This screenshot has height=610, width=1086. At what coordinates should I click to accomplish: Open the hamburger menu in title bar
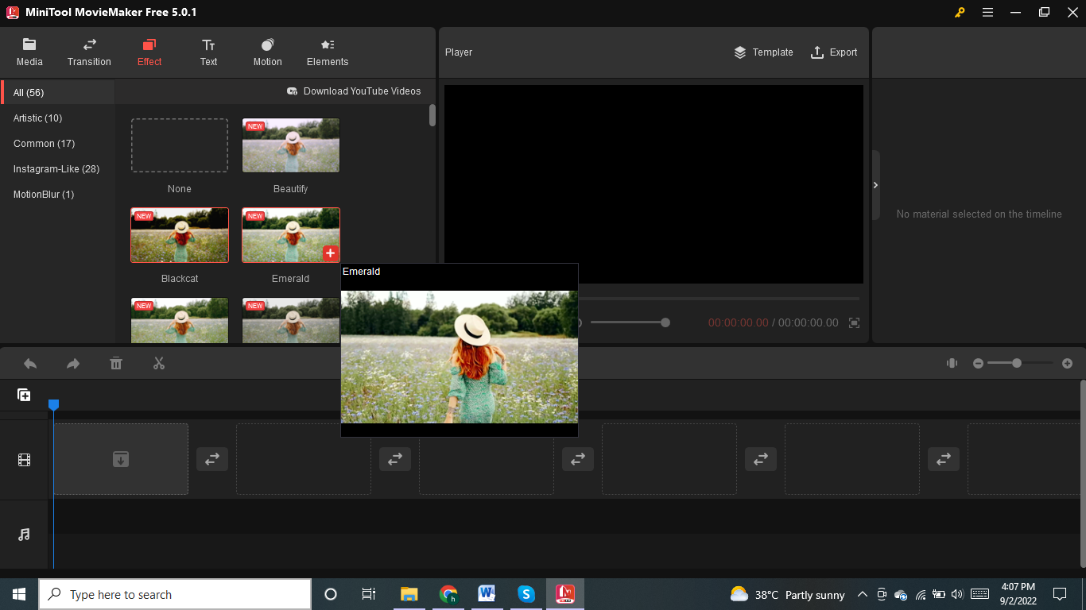987,12
